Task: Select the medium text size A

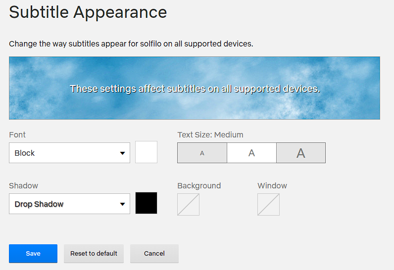Action: (251, 153)
